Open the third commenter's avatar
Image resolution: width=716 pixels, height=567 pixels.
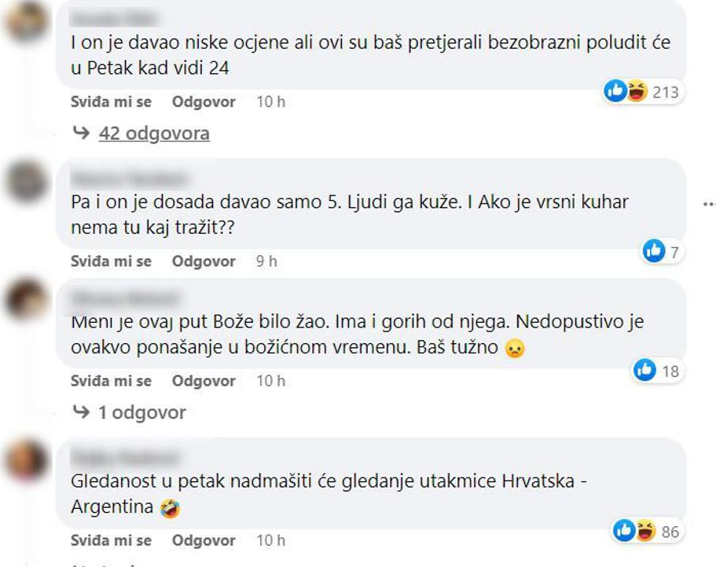[x=28, y=301]
